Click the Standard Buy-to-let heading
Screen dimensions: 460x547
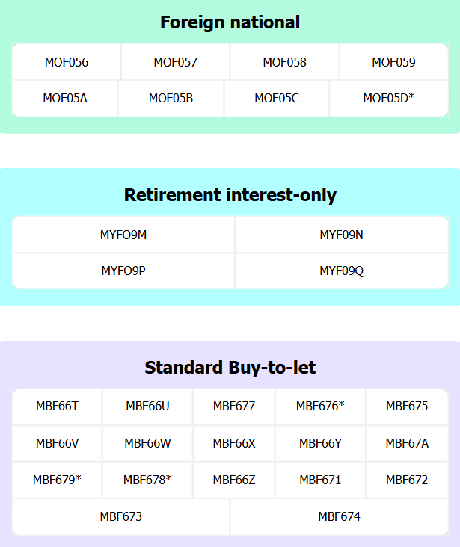pos(230,368)
